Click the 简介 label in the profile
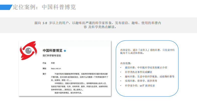 point(44,74)
